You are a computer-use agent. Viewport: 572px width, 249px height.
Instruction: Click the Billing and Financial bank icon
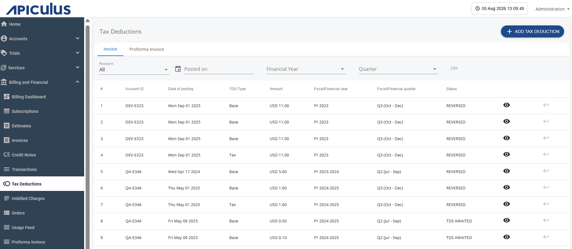[4, 82]
